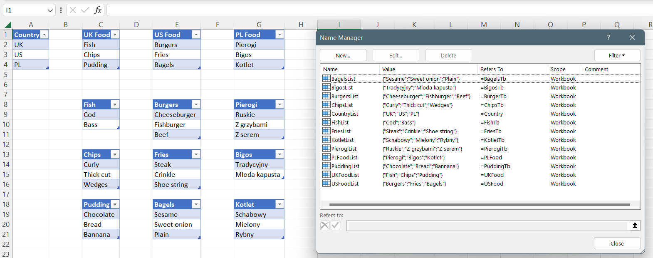Select cell containing Bannana
This screenshot has width=653, height=258.
click(101, 234)
